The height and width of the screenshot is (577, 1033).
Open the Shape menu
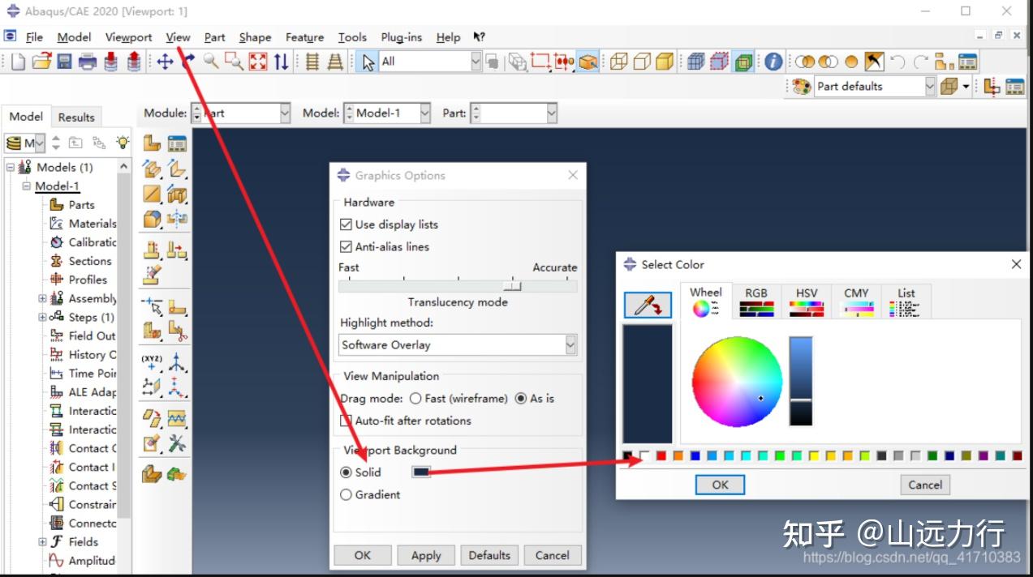click(x=255, y=37)
